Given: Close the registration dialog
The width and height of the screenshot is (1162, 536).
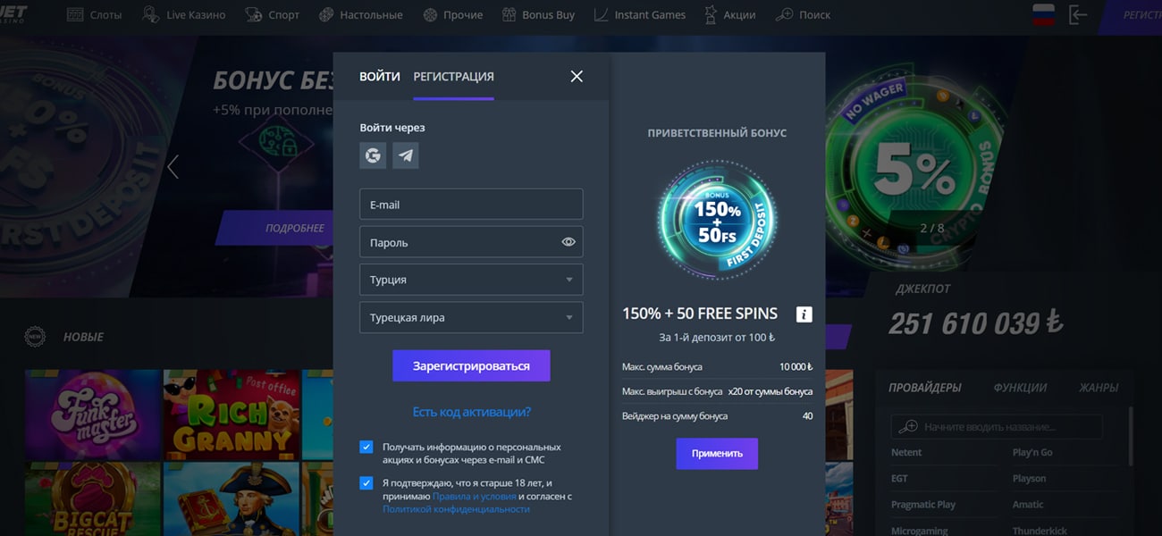Looking at the screenshot, I should (577, 77).
